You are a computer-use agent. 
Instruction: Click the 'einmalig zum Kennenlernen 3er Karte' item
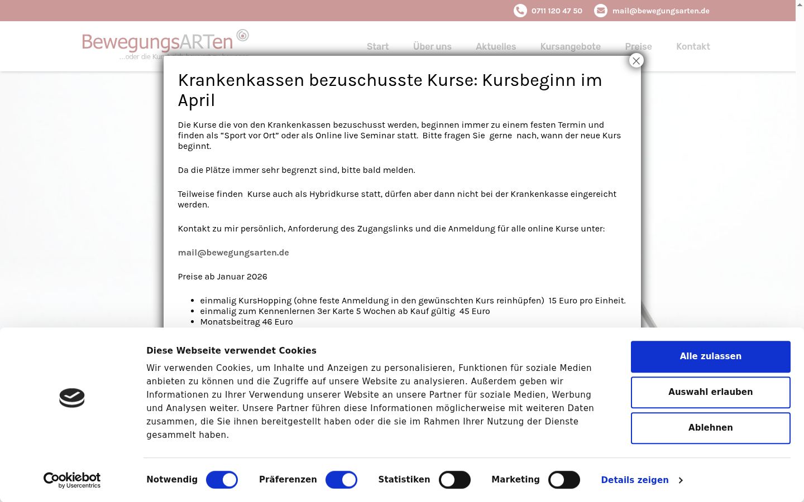click(x=344, y=311)
